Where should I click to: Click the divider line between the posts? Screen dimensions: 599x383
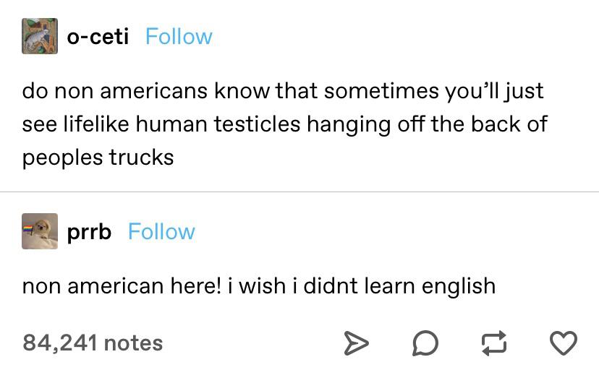click(299, 191)
